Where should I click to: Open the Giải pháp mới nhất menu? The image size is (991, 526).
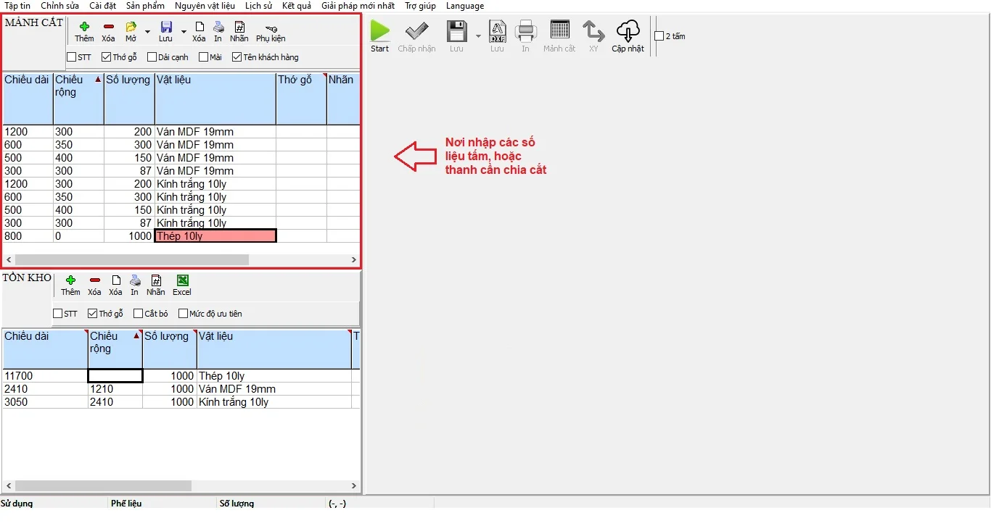[358, 6]
